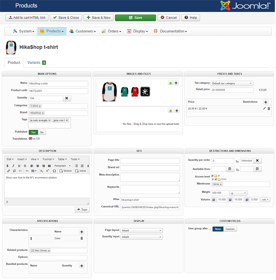Screen dimensions: 276x280
Task: Apply italic formatting in description editor
Action: (13, 166)
